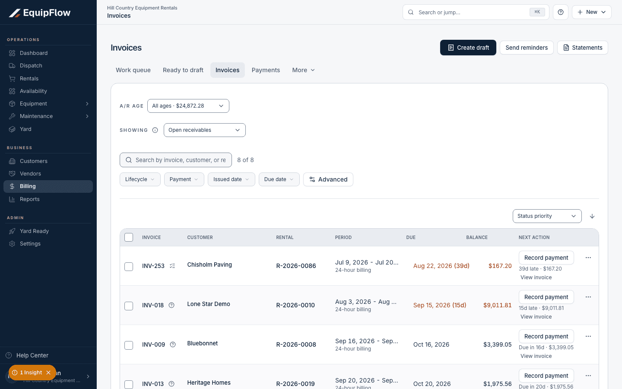The image size is (622, 389).
Task: Click the EquipFlow logo
Action: pyautogui.click(x=40, y=13)
